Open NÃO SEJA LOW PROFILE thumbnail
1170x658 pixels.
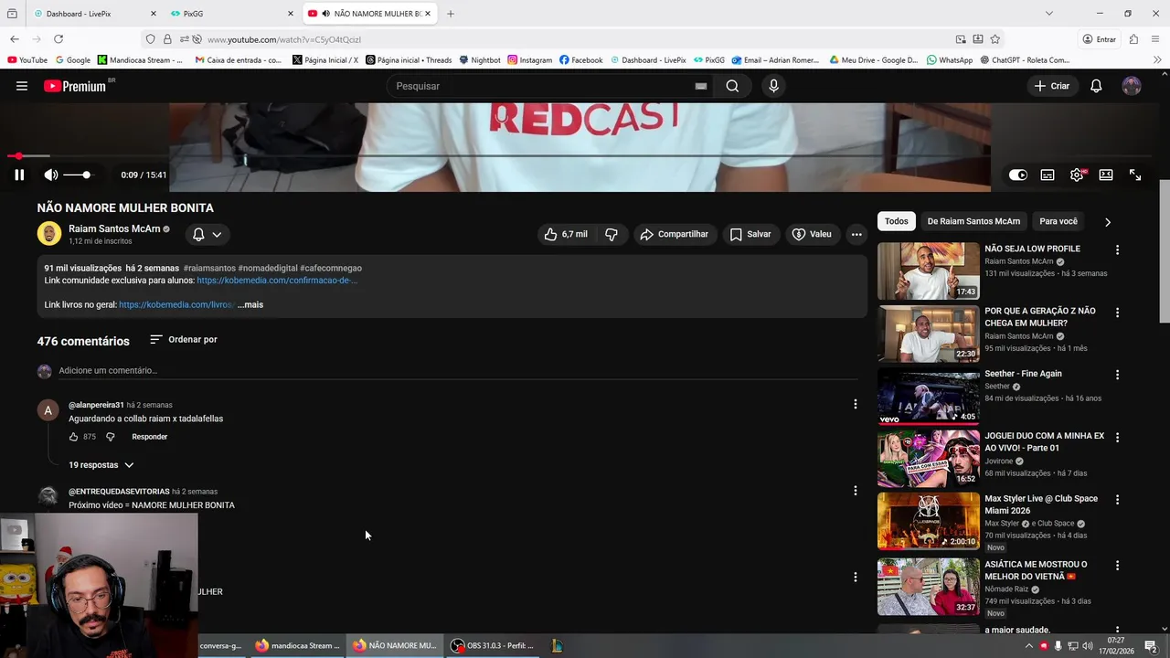929,271
